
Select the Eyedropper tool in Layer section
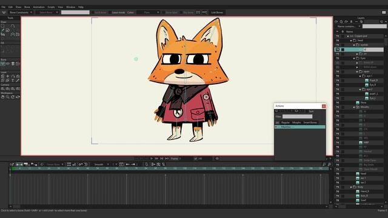(x=18, y=81)
